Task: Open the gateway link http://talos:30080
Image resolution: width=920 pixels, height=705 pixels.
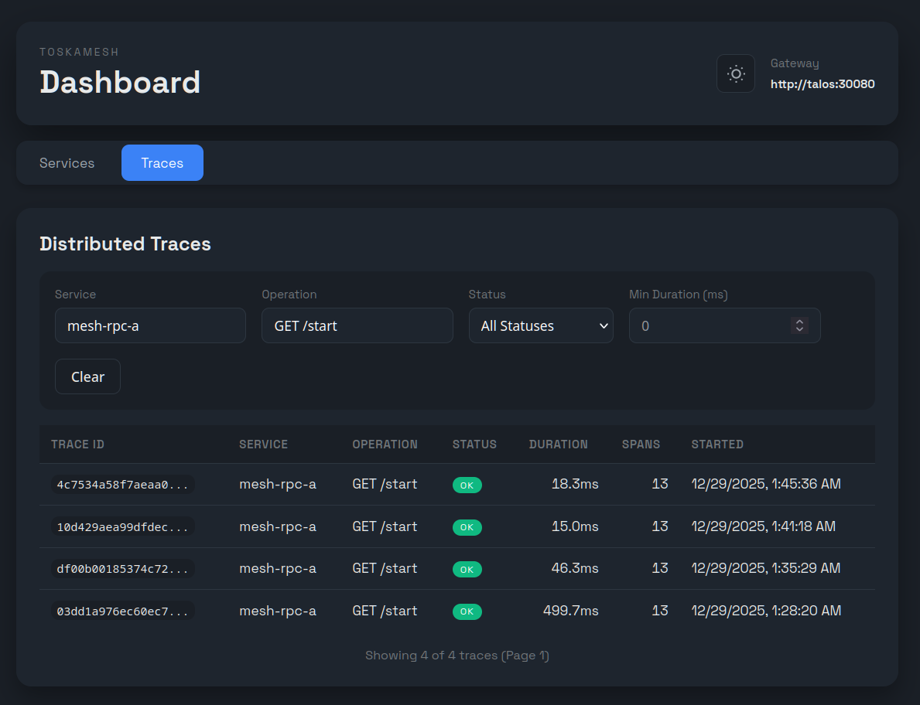Action: [823, 84]
